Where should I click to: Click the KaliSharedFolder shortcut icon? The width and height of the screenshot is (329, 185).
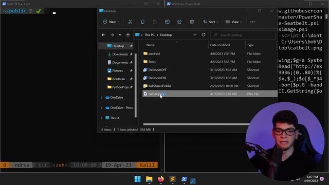pyautogui.click(x=145, y=86)
